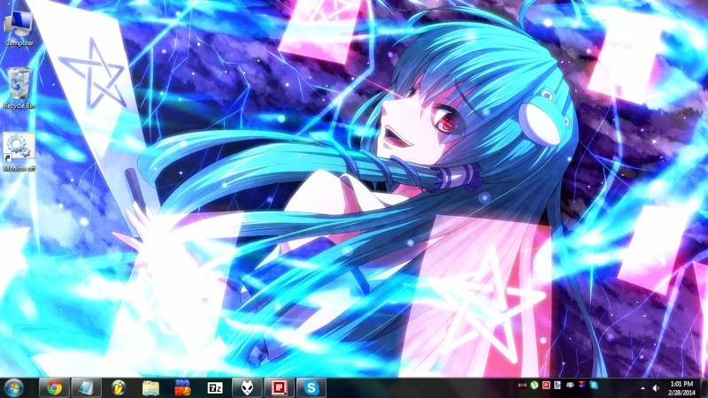
Task: Click the monitor-shaped tray icon
Action: tap(558, 385)
